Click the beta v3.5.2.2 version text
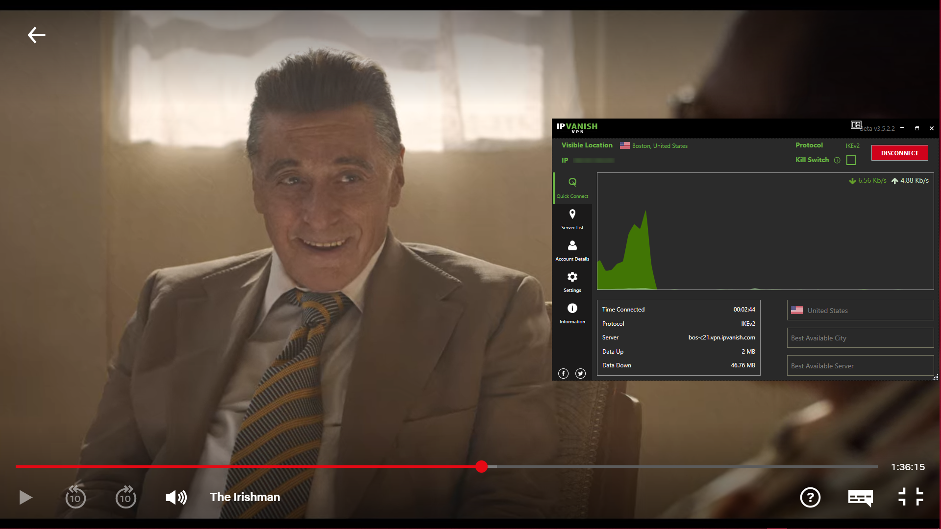 (878, 129)
